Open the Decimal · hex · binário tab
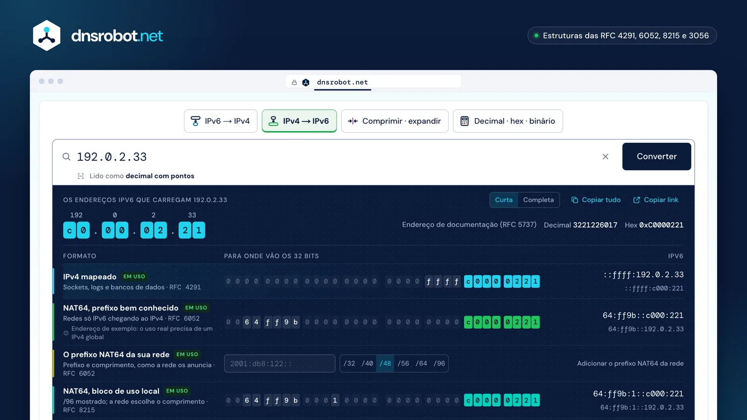 pos(507,121)
